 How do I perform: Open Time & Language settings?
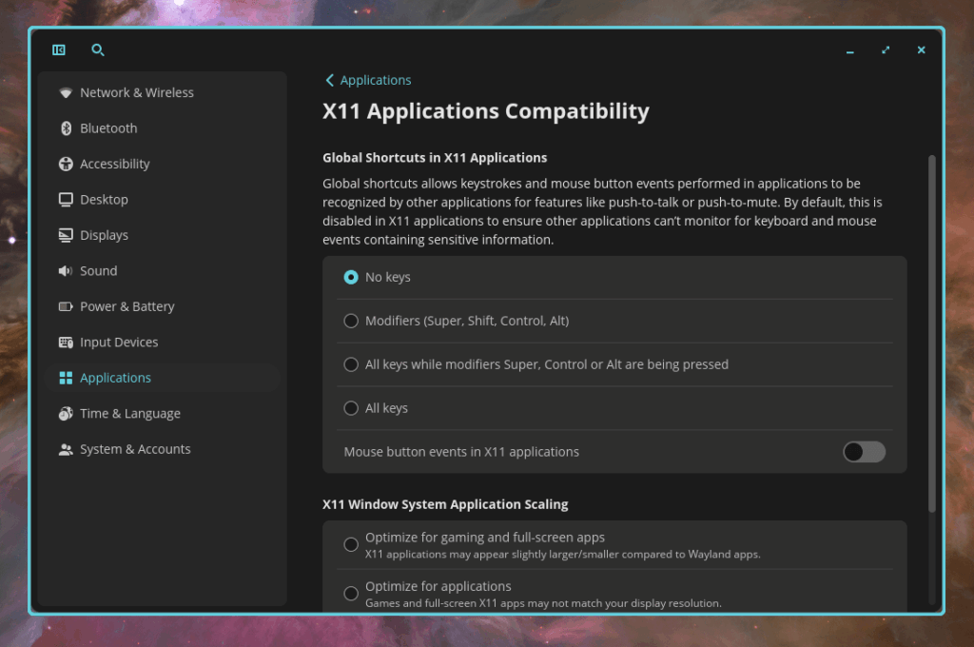[x=129, y=414]
